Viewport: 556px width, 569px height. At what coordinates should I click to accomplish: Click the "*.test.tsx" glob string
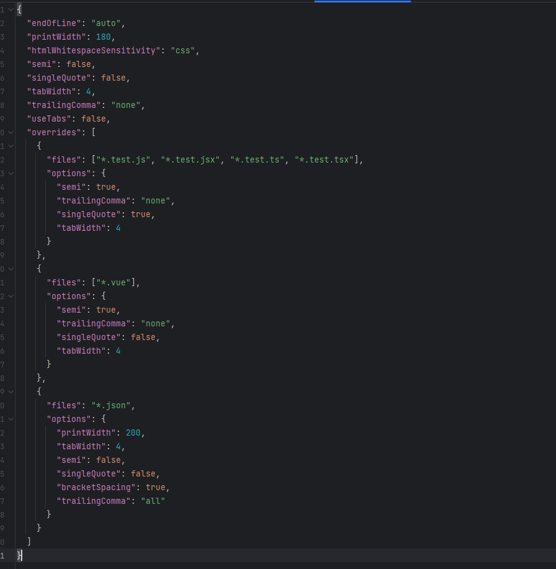coord(324,159)
